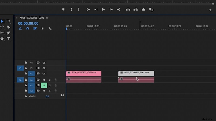Choose the Ripple Edit tool
The image size is (216, 121).
pyautogui.click(x=2, y=27)
